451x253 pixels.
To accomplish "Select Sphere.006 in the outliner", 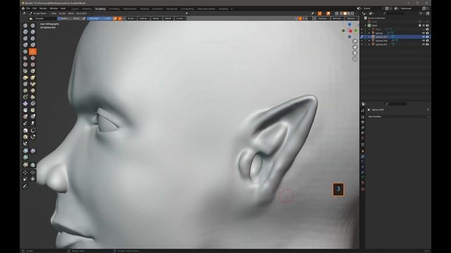I will pos(381,41).
